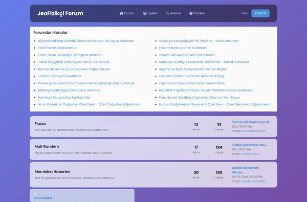The width and height of the screenshot is (307, 202).
Task: Open last post Kaliteli Instagram Hikaye
Action: [245, 170]
